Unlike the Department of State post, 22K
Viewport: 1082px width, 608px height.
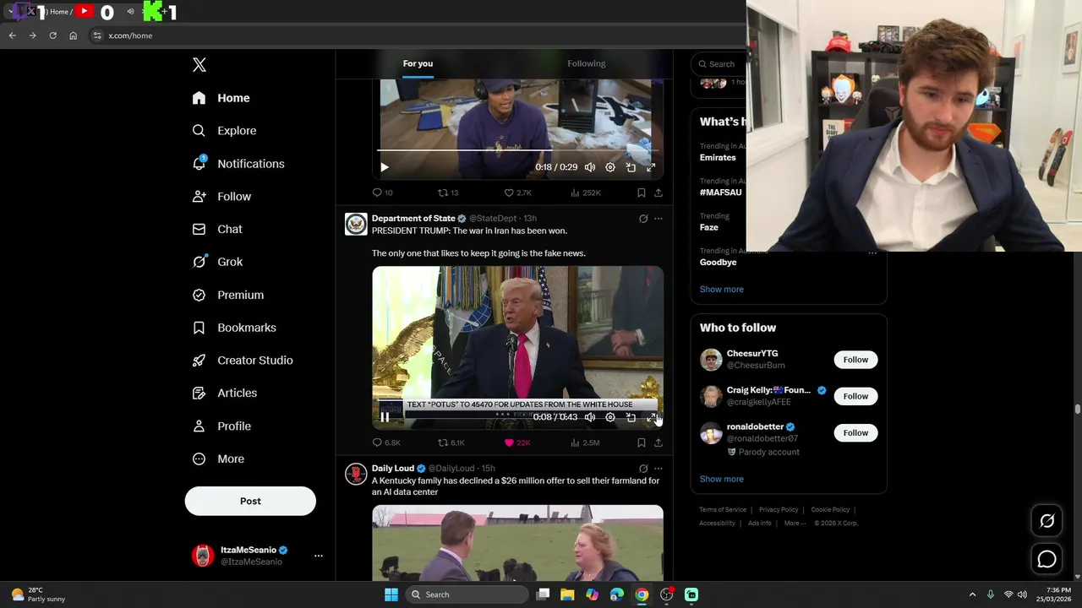516,442
